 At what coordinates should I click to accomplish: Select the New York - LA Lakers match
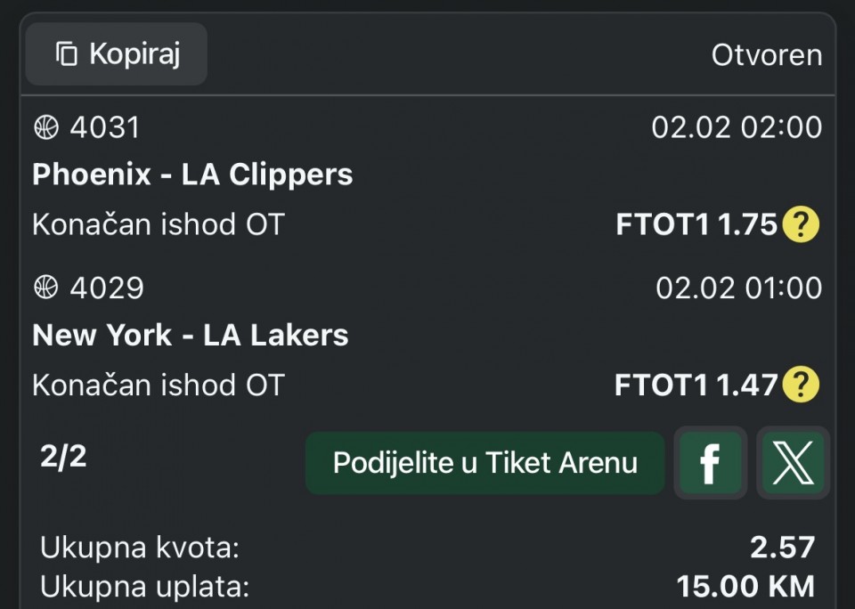point(191,335)
